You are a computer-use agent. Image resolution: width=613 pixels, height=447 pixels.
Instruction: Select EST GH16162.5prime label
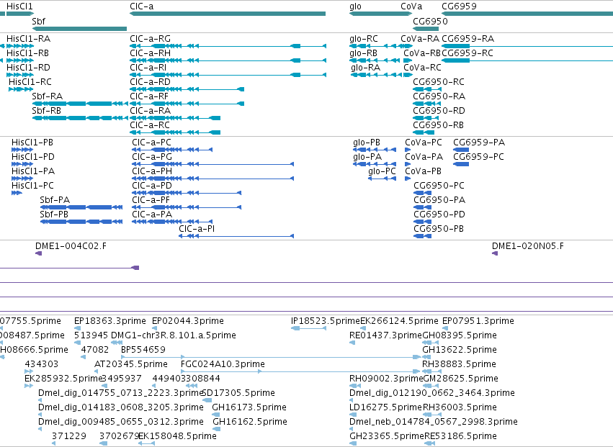[x=250, y=422]
